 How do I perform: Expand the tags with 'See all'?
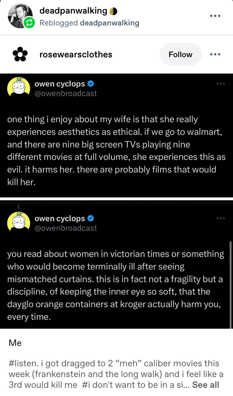coord(205,385)
